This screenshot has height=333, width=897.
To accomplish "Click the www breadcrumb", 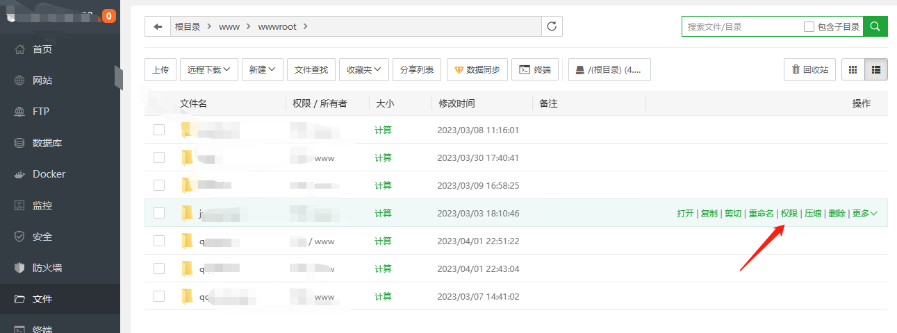I will click(229, 26).
